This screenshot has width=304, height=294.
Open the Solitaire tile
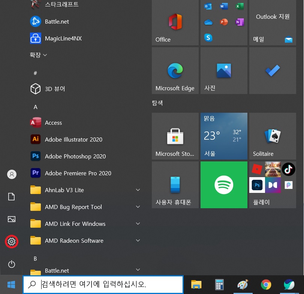[x=273, y=136]
